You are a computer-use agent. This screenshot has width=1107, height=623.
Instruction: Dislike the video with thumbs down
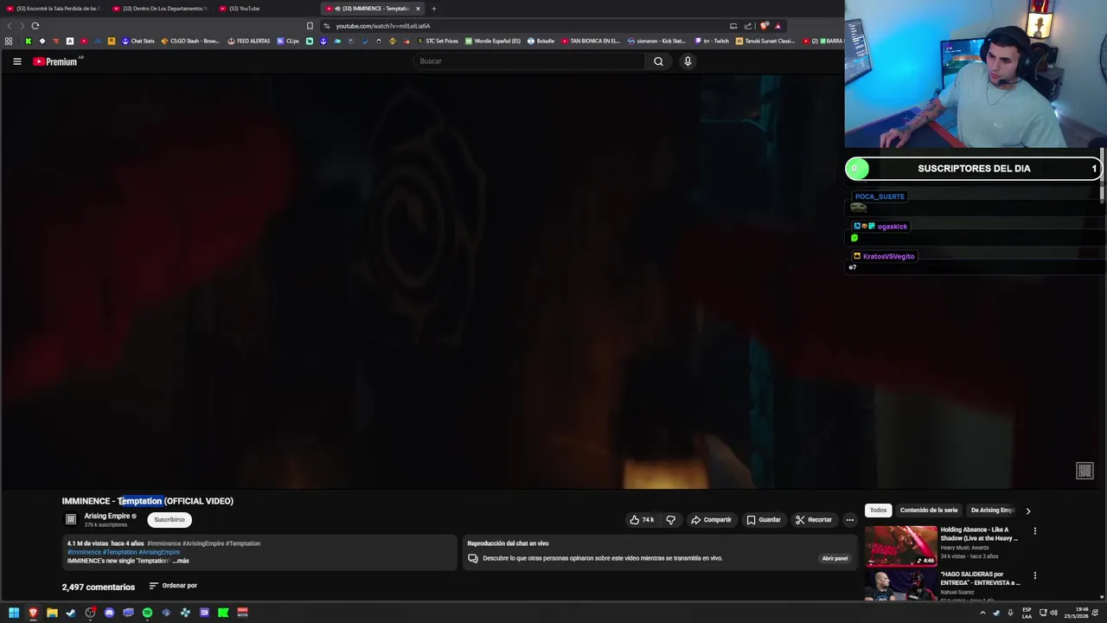pos(670,520)
